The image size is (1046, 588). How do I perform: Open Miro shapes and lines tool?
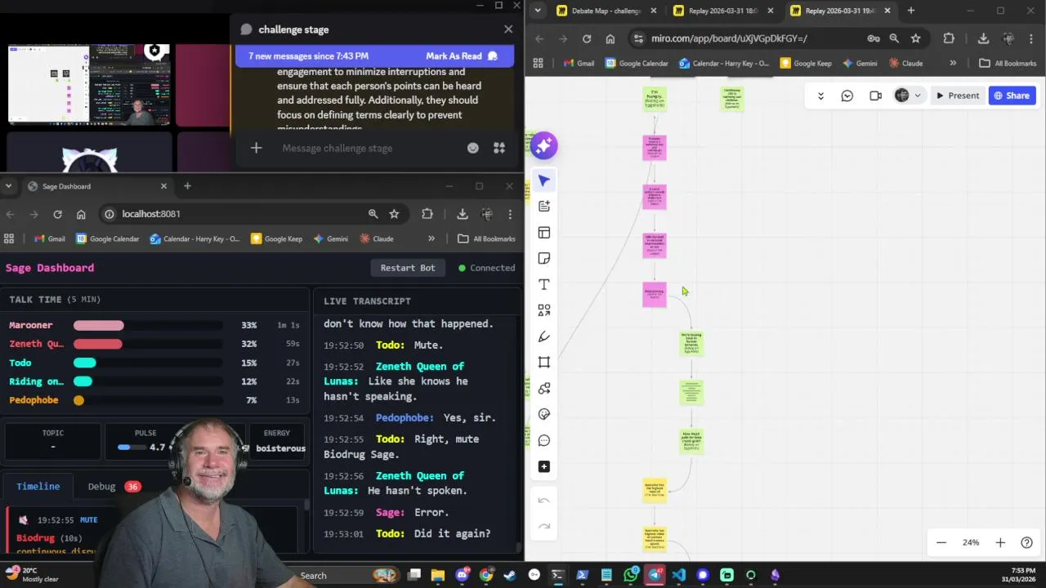coord(544,310)
